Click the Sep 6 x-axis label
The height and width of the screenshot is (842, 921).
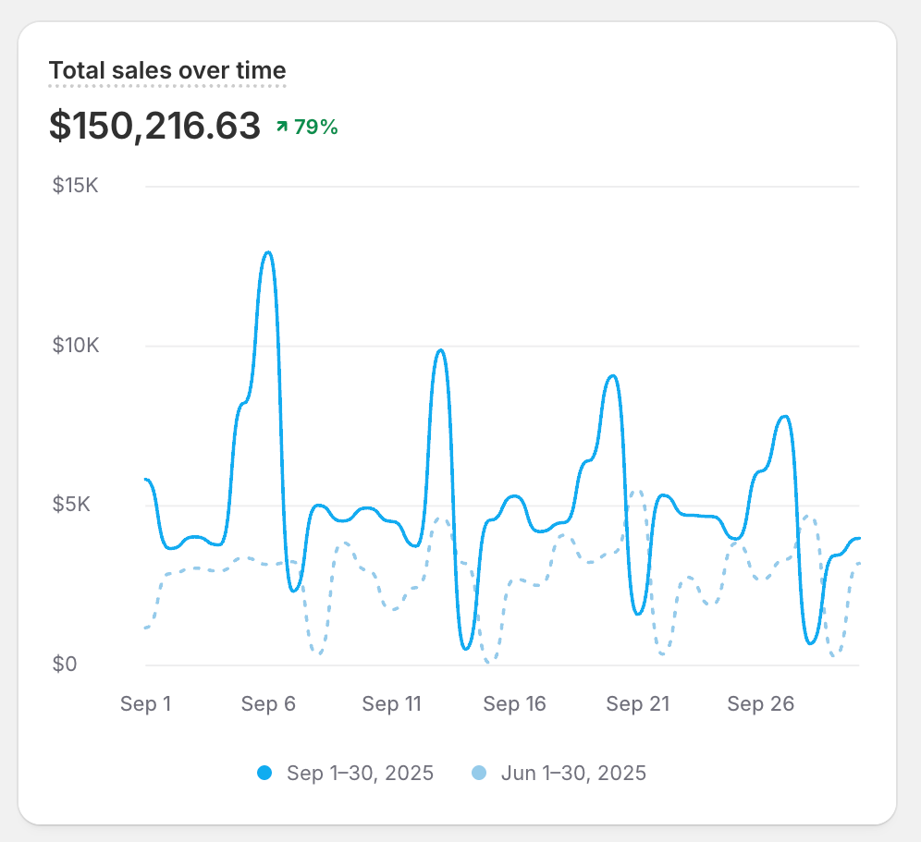click(268, 704)
